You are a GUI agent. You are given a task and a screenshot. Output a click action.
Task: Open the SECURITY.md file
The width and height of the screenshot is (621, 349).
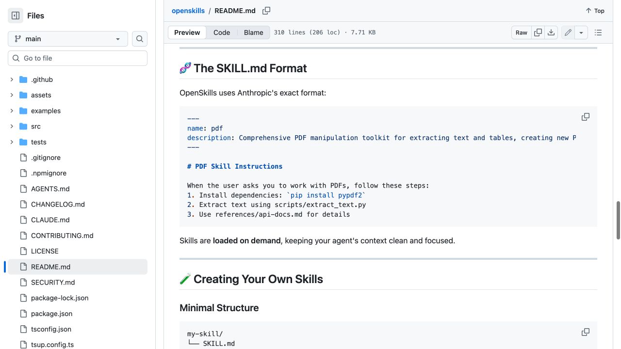click(x=53, y=282)
